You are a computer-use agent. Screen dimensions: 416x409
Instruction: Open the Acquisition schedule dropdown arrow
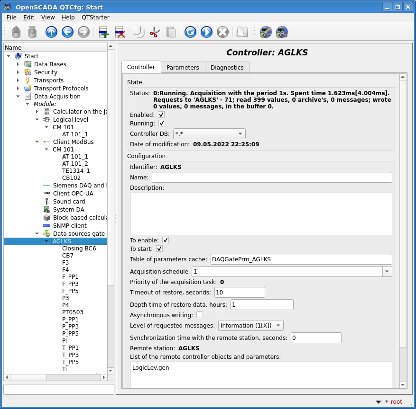click(387, 271)
